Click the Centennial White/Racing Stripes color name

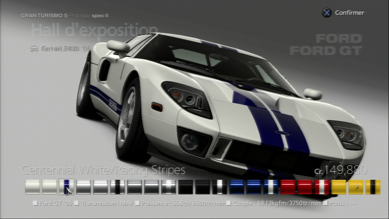(103, 170)
